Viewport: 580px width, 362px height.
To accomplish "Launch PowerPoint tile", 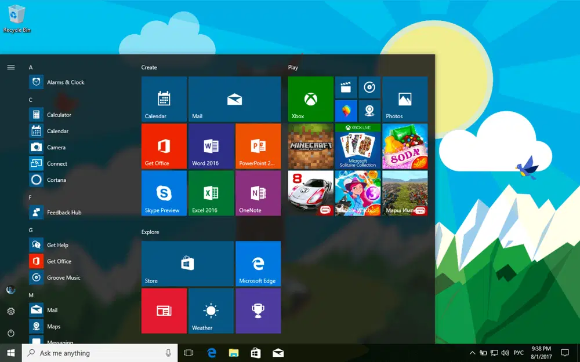I will click(258, 146).
